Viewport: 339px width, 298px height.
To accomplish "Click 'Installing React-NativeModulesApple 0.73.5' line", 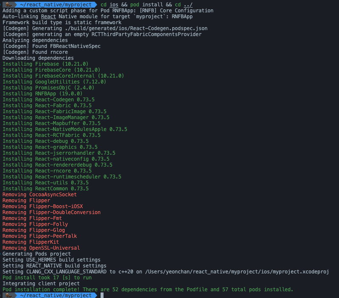I will (65, 129).
